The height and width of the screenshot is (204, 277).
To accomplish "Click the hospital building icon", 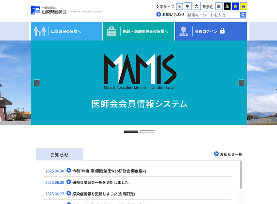I will tap(112, 31).
